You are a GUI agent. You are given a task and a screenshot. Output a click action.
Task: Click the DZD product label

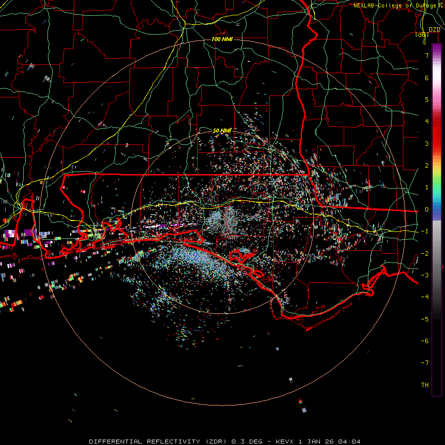pyautogui.click(x=434, y=29)
